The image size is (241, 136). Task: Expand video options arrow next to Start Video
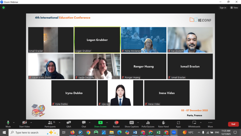31,122
